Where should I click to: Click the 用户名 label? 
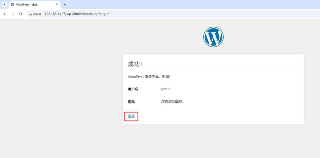click(133, 89)
